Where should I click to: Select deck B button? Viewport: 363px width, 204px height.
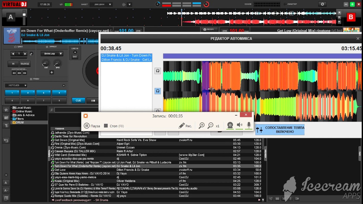pos(351,17)
